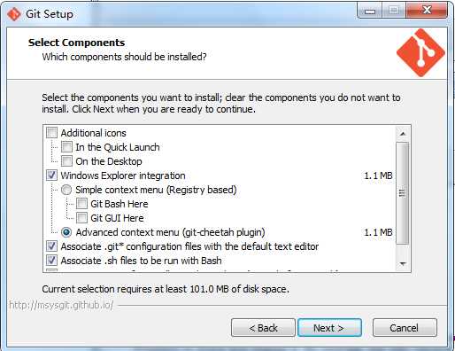
Task: Click the scrollbar up arrow
Action: (x=403, y=134)
